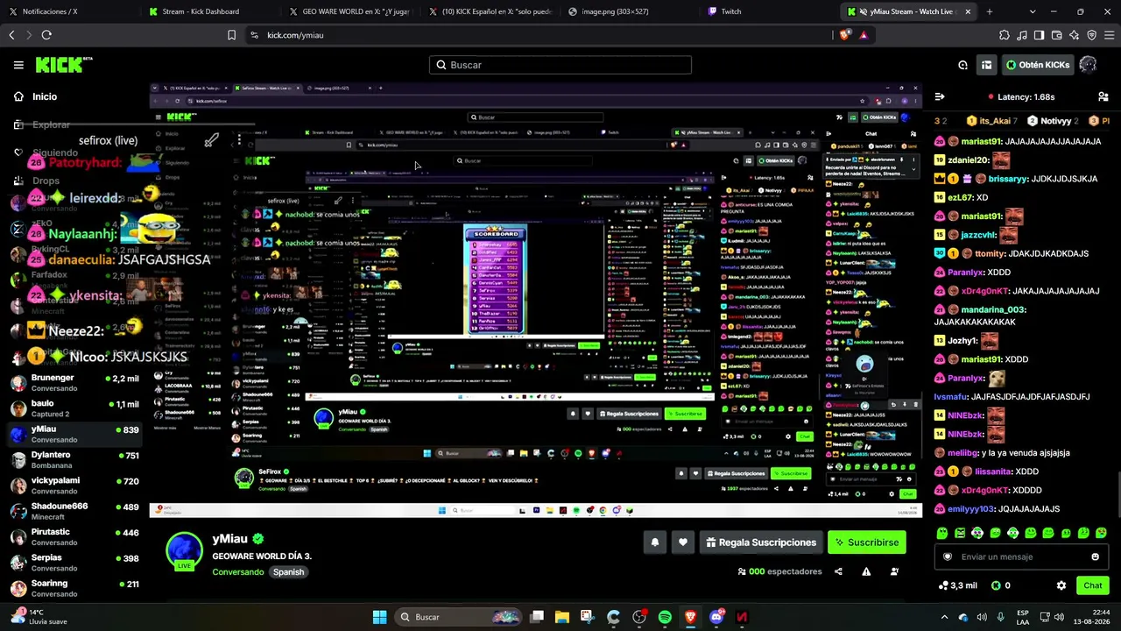This screenshot has height=631, width=1121.
Task: Switch to KICK Español en X tab
Action: click(490, 11)
